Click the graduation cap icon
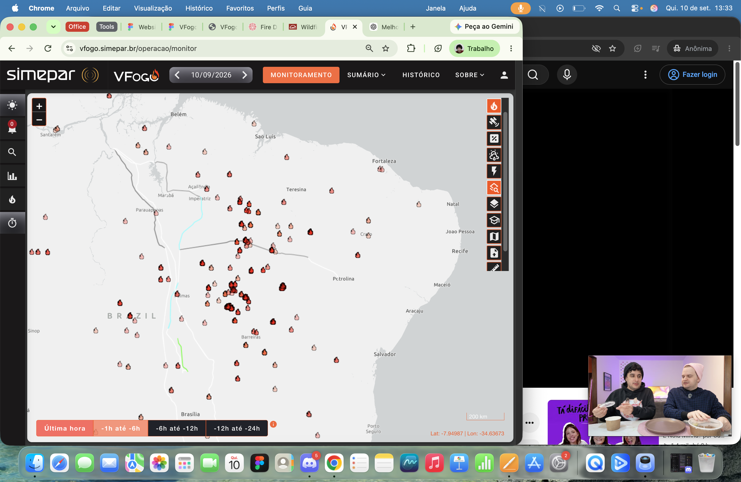The image size is (741, 482). coord(494,220)
